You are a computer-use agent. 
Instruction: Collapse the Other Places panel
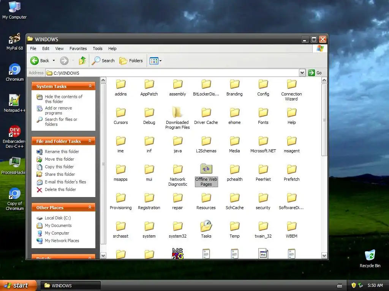pyautogui.click(x=90, y=207)
